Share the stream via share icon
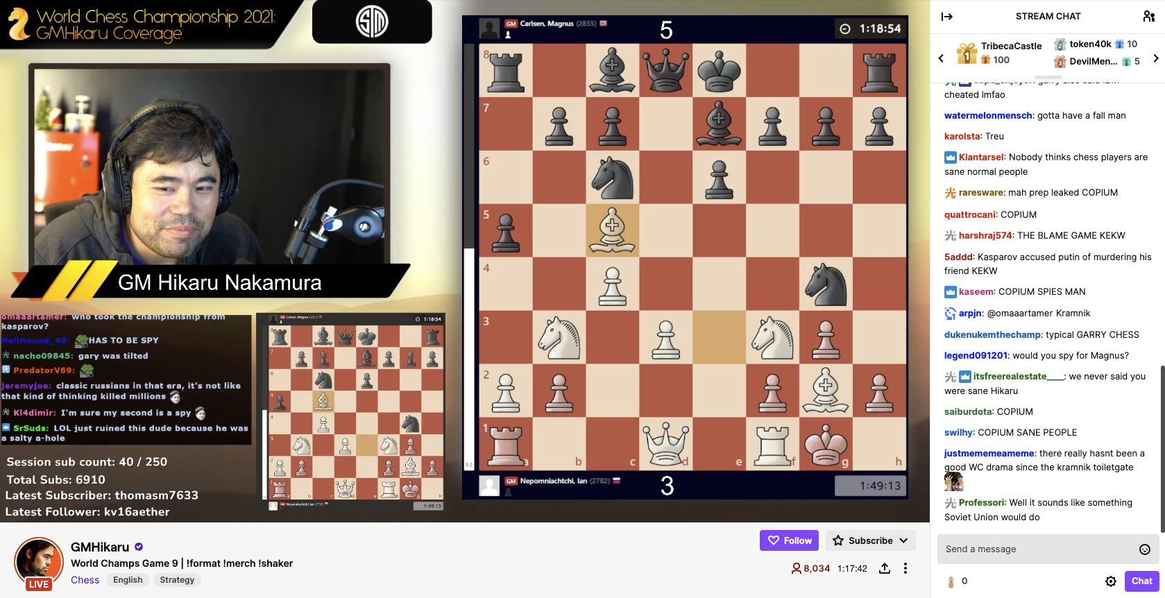Viewport: 1165px width, 598px height. (x=885, y=568)
